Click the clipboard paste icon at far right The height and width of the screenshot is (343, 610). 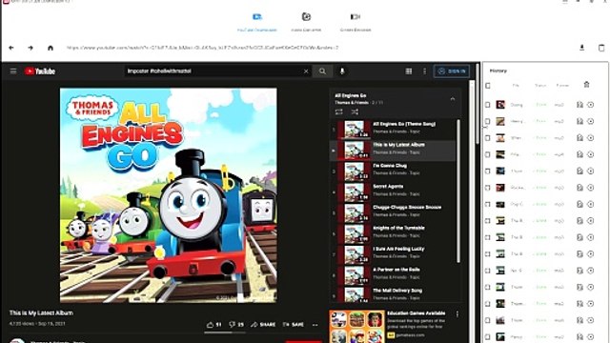point(601,48)
